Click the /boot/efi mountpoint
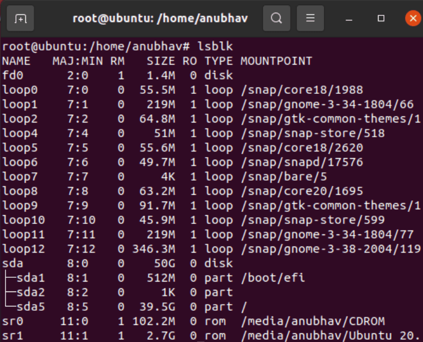423x342 pixels. 273,278
